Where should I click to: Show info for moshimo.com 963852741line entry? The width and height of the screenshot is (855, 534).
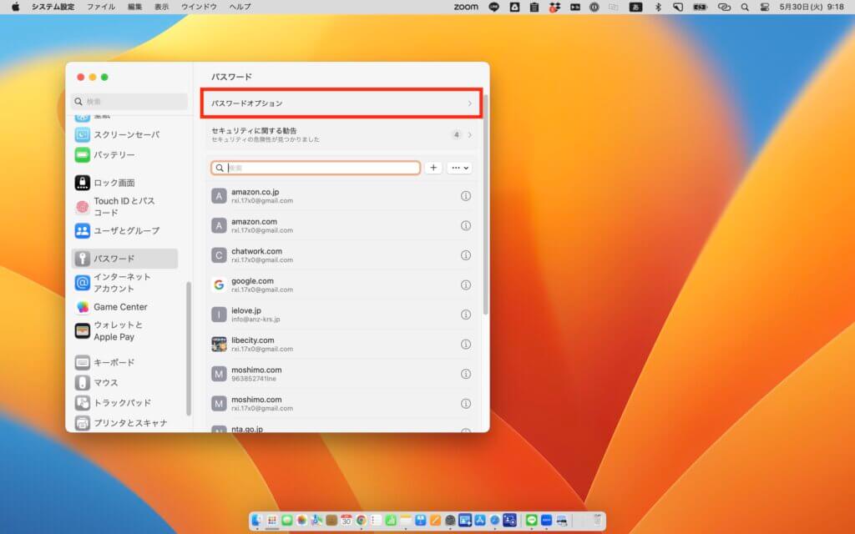tap(466, 374)
